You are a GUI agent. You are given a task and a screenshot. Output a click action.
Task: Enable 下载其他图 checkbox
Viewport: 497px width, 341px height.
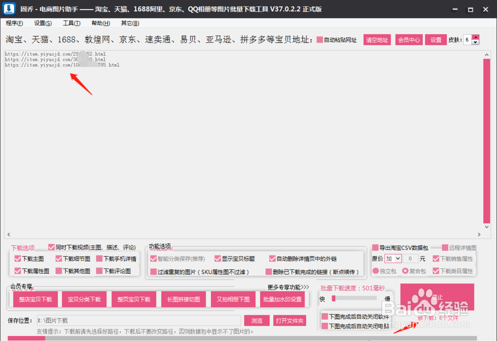[59, 270]
